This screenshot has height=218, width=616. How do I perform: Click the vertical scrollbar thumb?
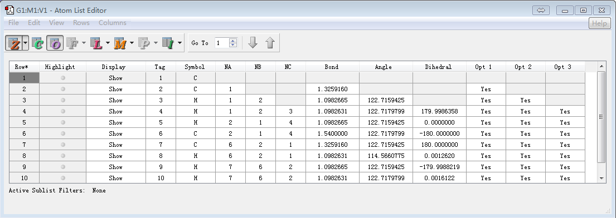point(602,117)
